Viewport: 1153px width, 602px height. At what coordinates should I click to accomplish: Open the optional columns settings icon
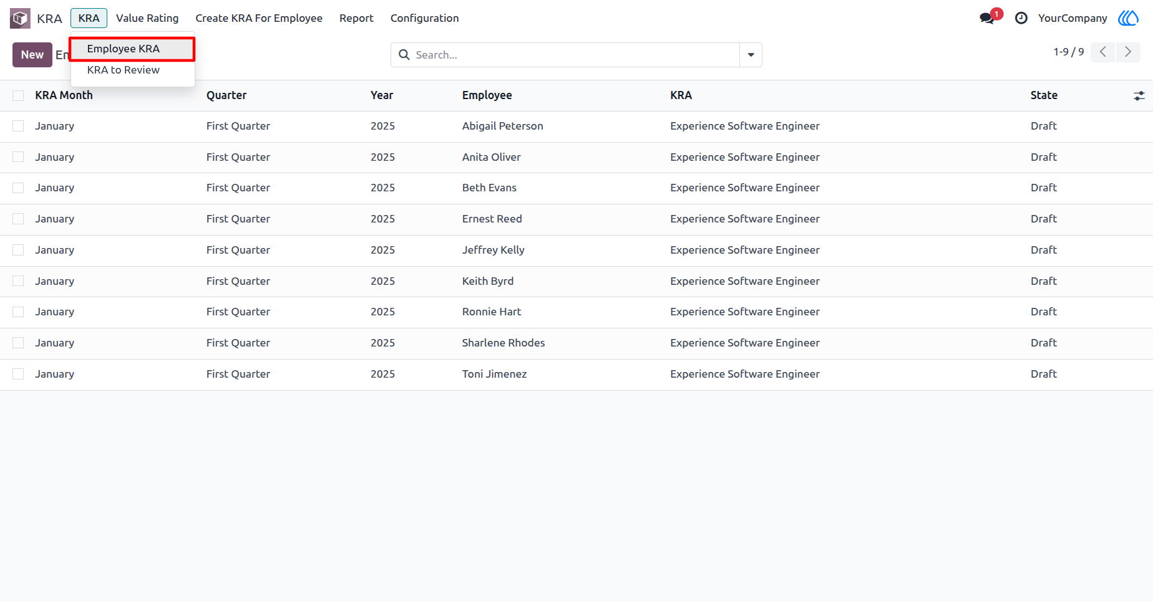(1139, 95)
